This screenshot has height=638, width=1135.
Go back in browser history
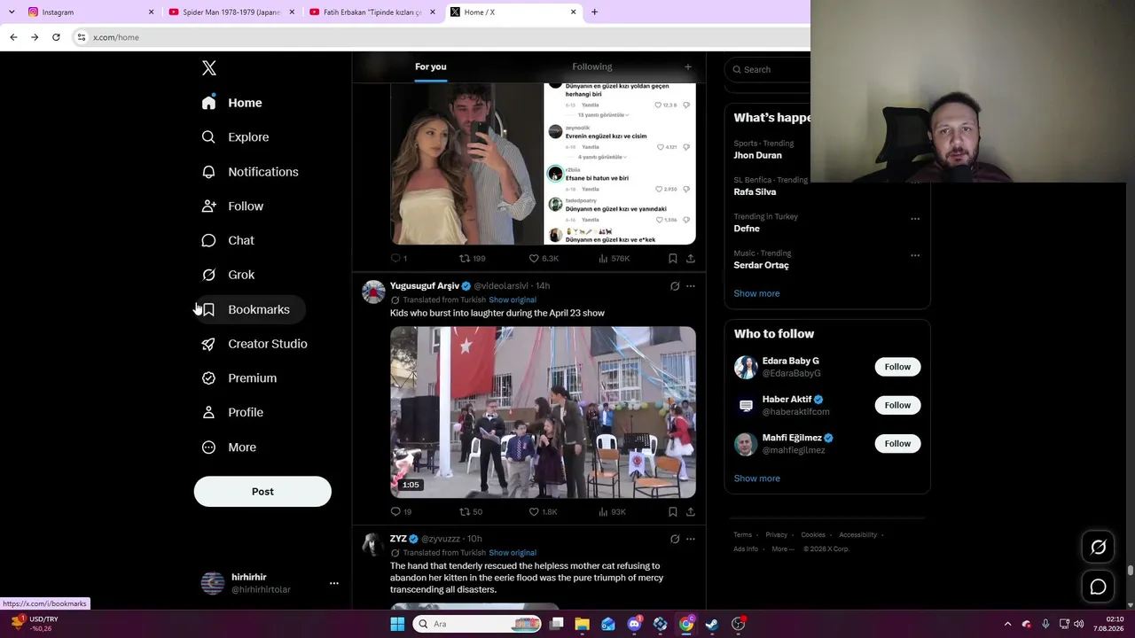(13, 37)
